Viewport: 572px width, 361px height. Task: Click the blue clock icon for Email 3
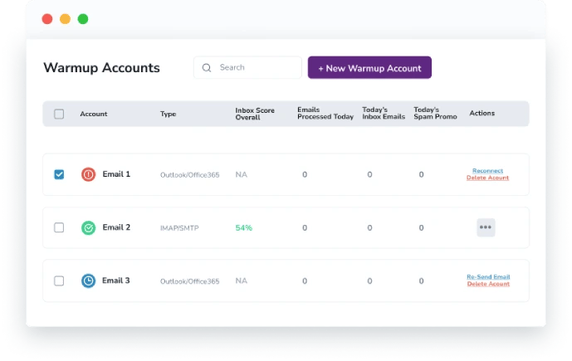(x=88, y=281)
